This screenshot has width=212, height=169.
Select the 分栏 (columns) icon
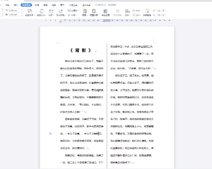51,11
